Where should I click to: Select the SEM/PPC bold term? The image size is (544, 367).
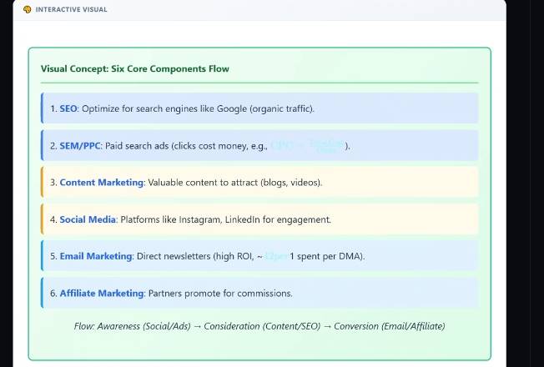[x=80, y=146]
